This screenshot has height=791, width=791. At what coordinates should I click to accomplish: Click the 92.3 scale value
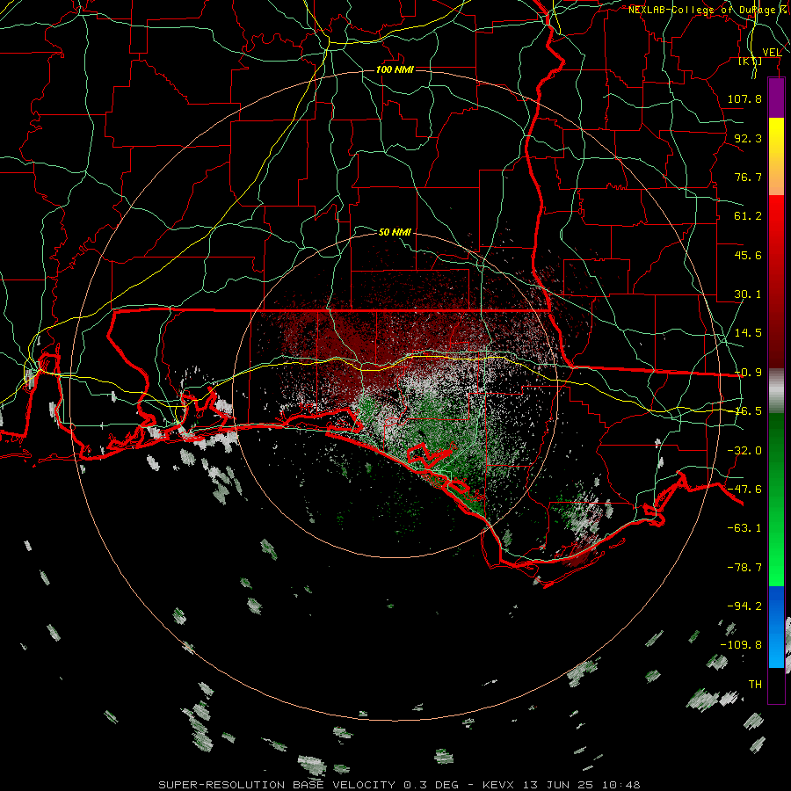pos(748,138)
